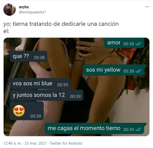Screen dimensions: 153x148
Task: Click the read-receipt checks on 'sos mi yellow'
Action: tap(138, 71)
